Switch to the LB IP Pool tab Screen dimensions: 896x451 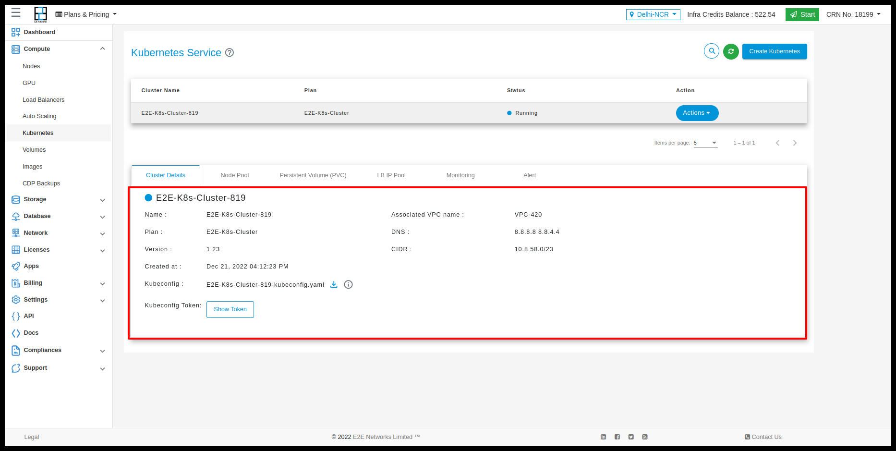391,175
